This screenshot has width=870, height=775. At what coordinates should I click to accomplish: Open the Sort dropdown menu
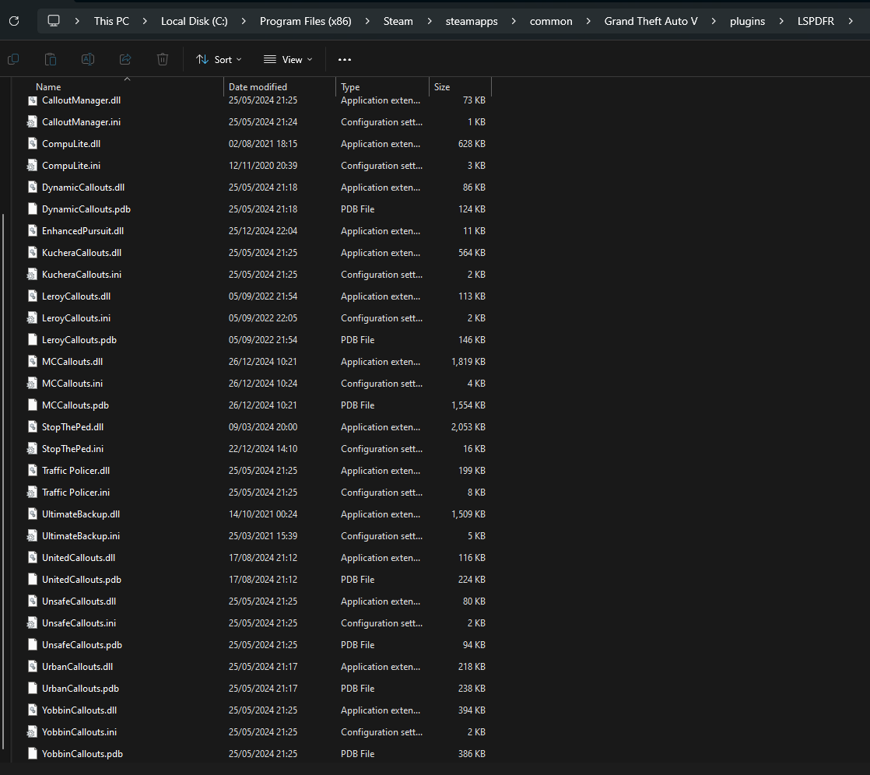point(219,59)
